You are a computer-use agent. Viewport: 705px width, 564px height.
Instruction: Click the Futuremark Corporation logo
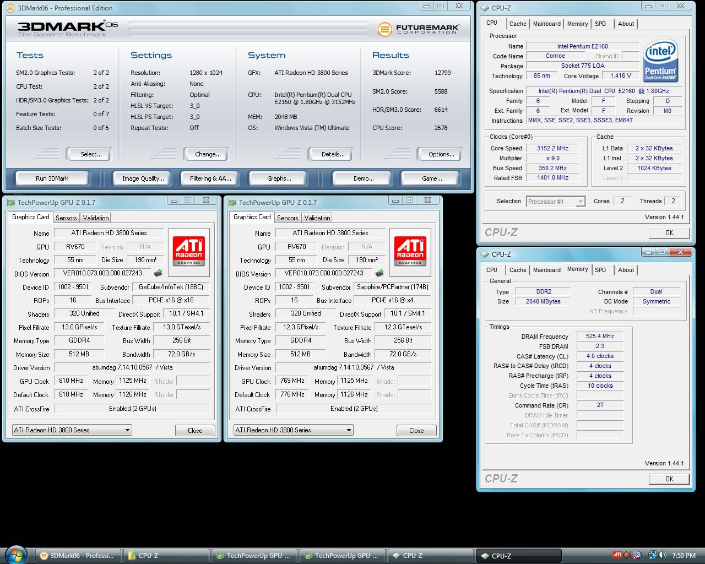pos(419,29)
